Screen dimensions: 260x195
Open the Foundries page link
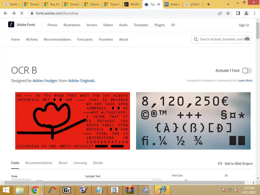[106, 39]
